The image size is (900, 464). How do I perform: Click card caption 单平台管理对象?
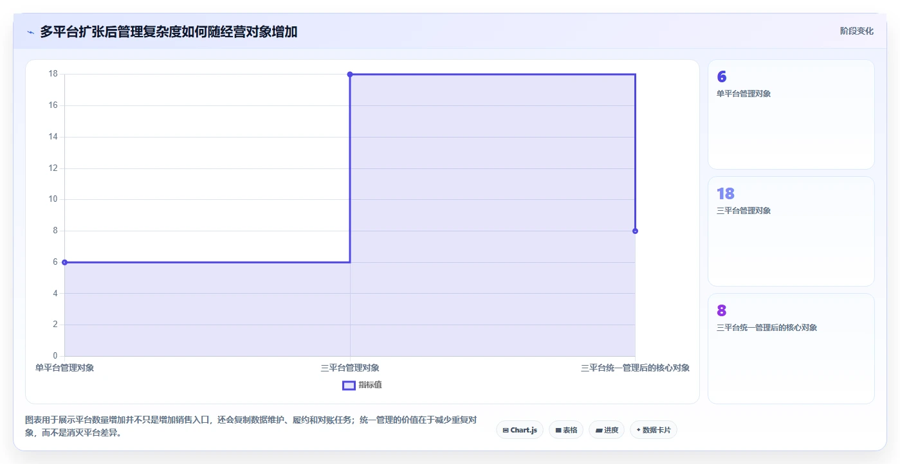(744, 94)
